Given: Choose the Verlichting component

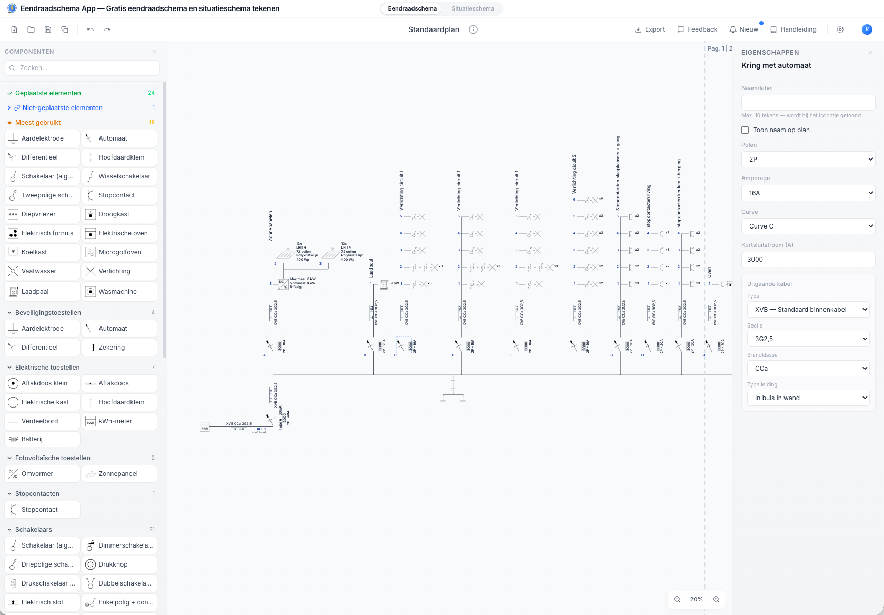Looking at the screenshot, I should click(x=119, y=271).
